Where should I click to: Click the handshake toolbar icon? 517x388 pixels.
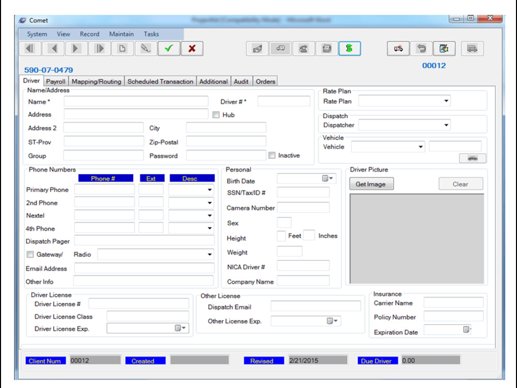(x=257, y=49)
